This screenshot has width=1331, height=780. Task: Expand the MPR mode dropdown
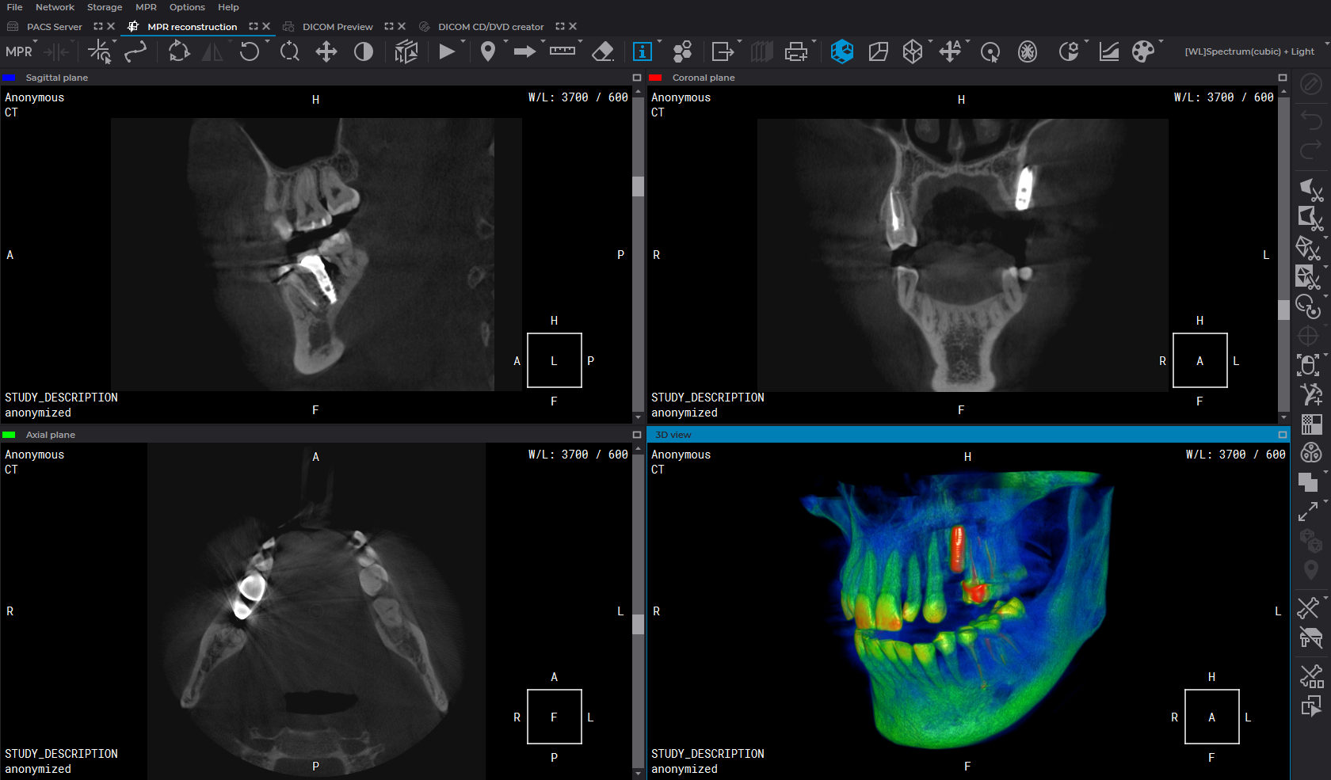36,43
